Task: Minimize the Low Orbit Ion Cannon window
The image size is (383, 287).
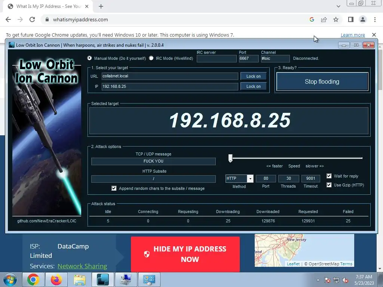Action: coord(344,45)
